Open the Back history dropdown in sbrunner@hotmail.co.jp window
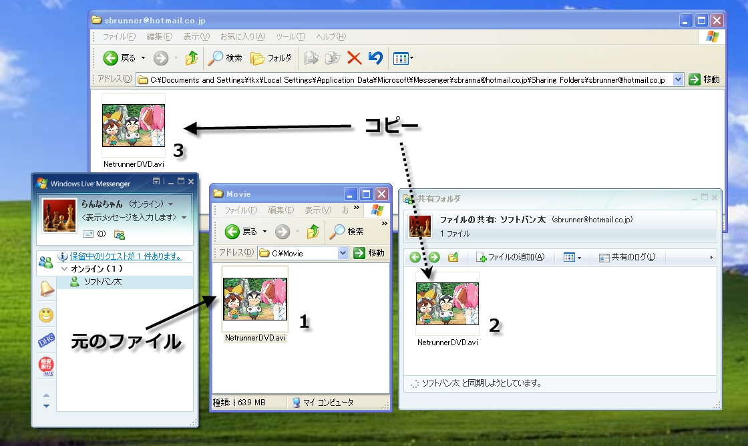 click(143, 58)
